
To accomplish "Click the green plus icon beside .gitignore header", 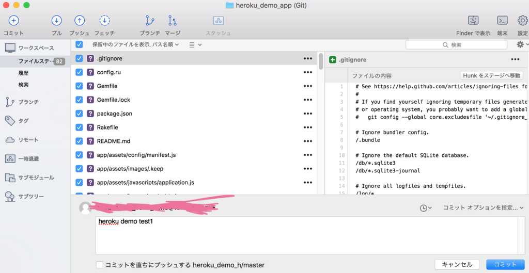I will click(333, 60).
